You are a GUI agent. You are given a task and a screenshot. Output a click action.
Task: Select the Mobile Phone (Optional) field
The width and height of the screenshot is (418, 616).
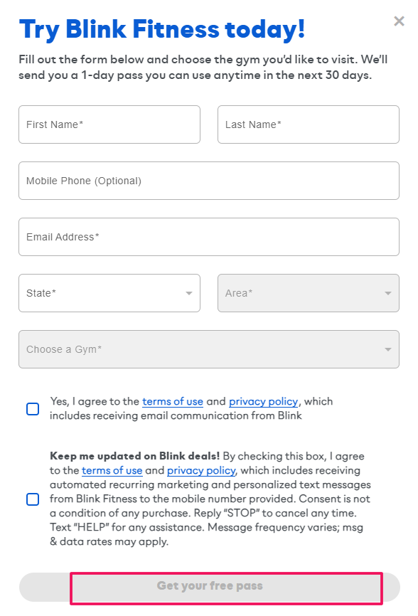[x=209, y=181]
